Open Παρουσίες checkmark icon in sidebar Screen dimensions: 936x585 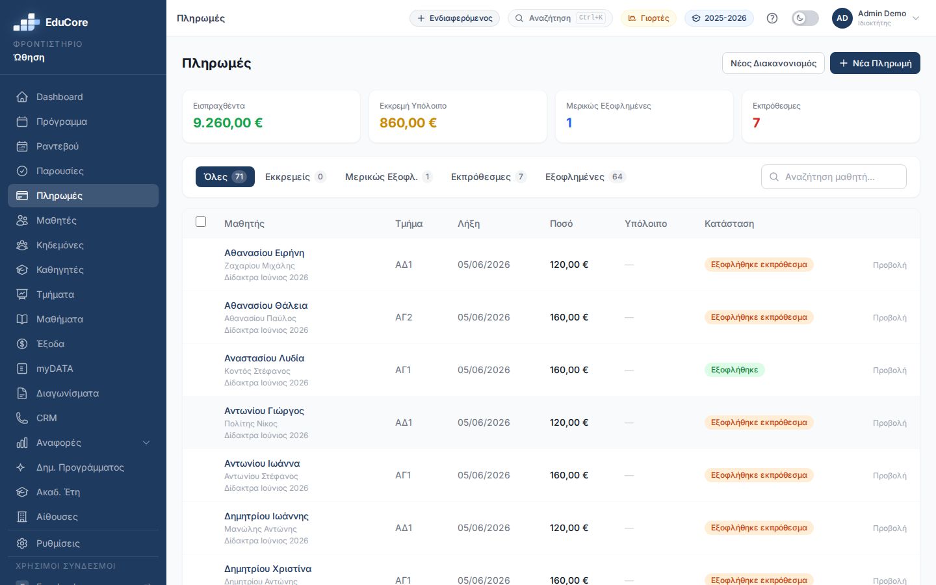pyautogui.click(x=22, y=171)
